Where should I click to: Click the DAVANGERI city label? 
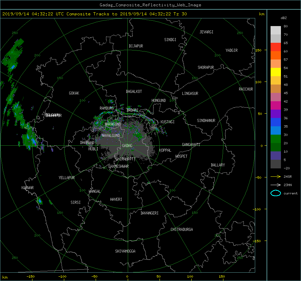(149, 213)
